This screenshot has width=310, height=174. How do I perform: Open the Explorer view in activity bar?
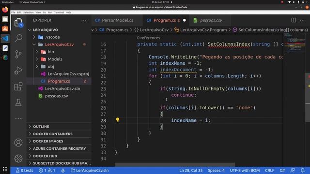click(x=18, y=23)
